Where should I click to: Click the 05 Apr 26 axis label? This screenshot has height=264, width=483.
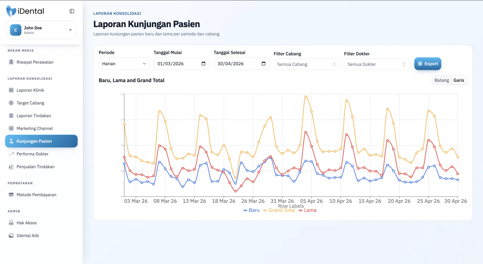pyautogui.click(x=311, y=201)
